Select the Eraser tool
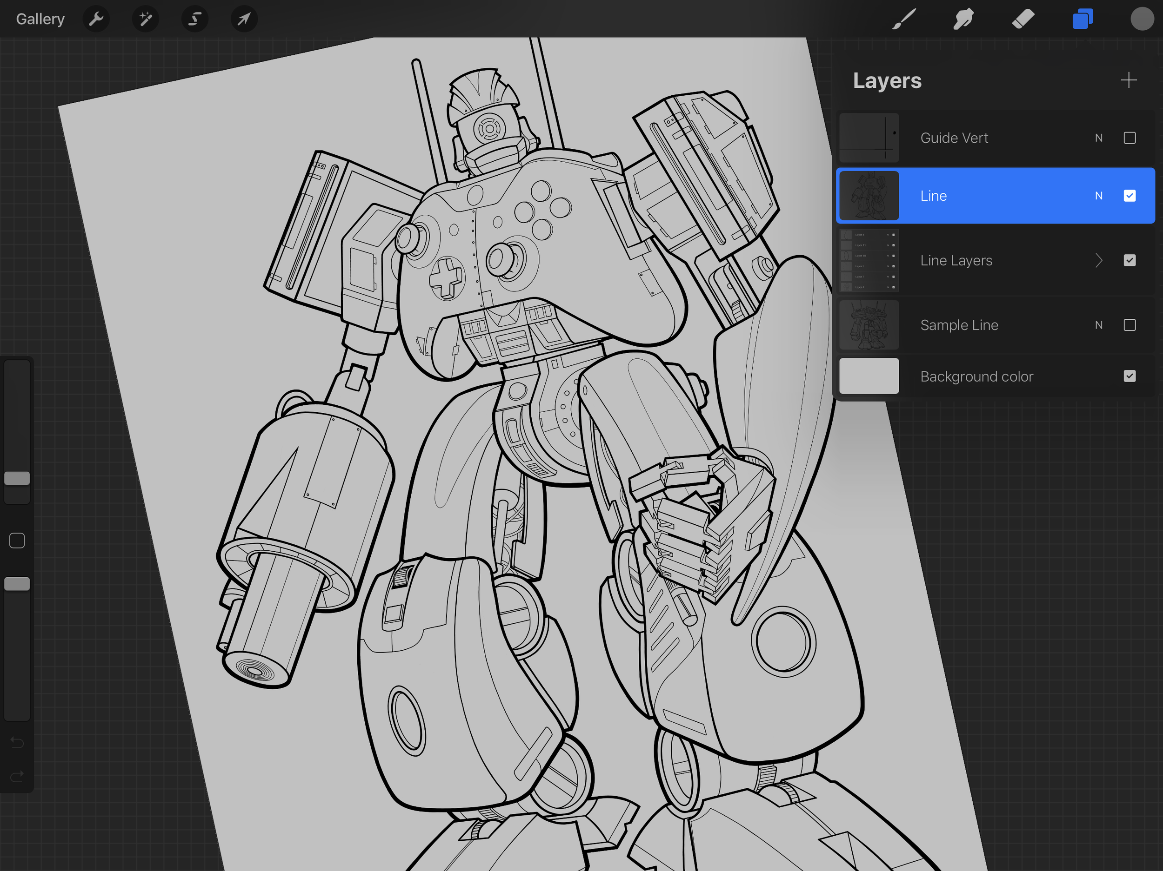The image size is (1163, 871). click(1023, 20)
